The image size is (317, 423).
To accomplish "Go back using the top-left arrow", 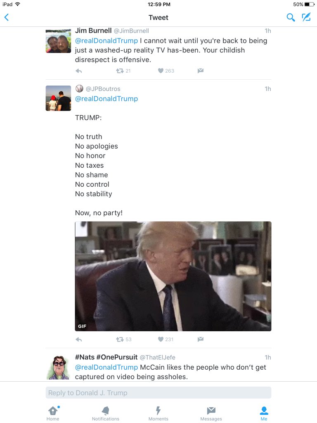I will (x=7, y=17).
